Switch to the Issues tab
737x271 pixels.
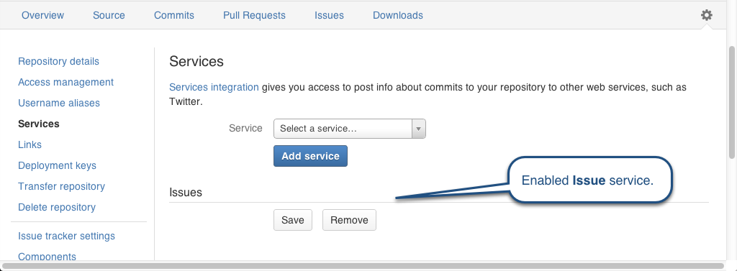click(x=329, y=15)
